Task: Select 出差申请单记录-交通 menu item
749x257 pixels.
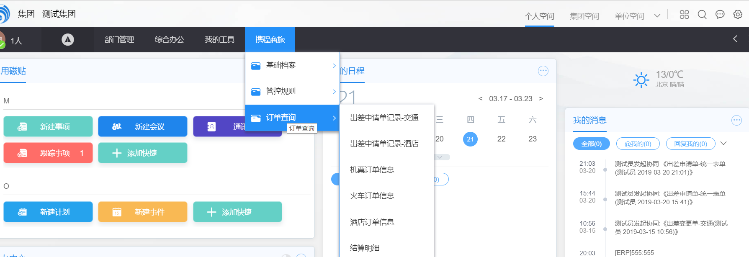Action: click(384, 118)
